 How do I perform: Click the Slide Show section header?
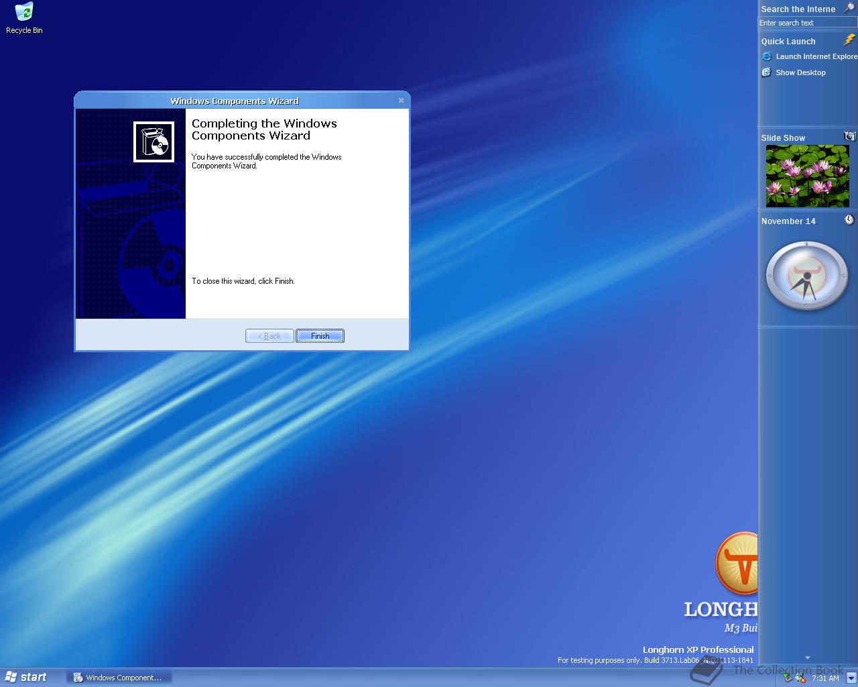pos(783,138)
